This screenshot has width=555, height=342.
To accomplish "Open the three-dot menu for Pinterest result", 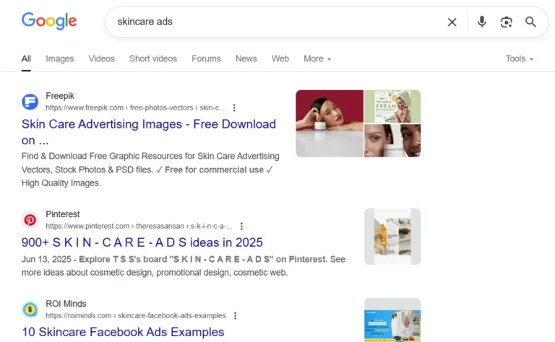I will [x=241, y=226].
